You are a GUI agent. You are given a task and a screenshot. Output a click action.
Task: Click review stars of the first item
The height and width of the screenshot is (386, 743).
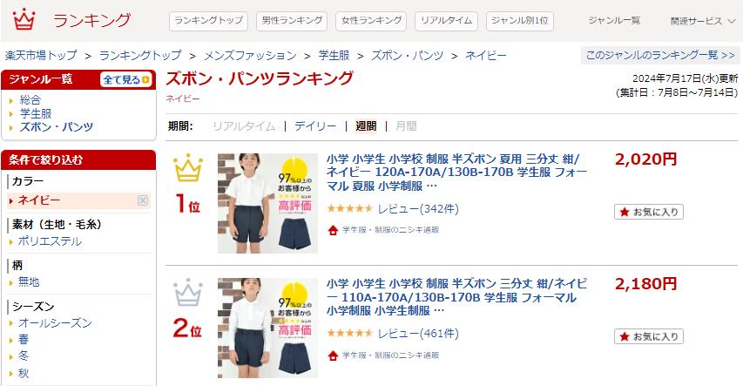[349, 208]
